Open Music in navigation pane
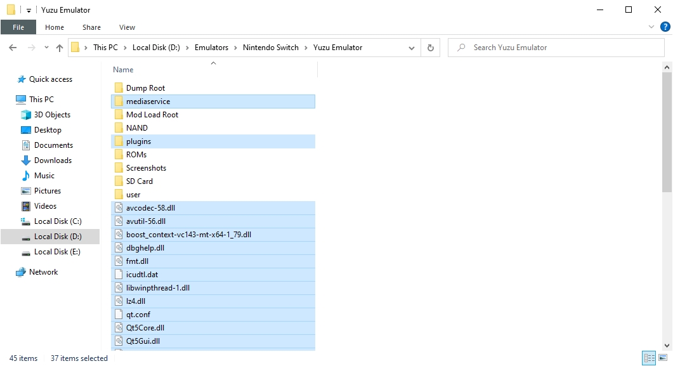673x366 pixels. (x=44, y=176)
